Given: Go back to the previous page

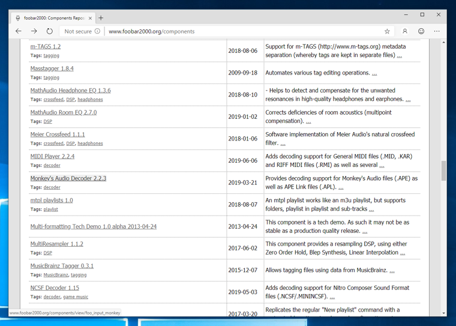Looking at the screenshot, I should coord(19,31).
